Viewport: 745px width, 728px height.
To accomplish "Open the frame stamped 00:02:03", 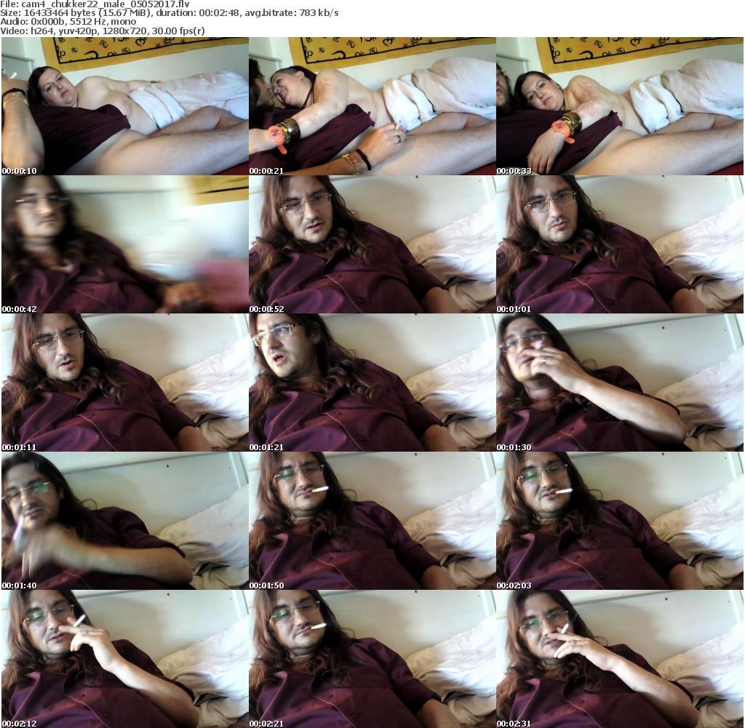I will click(619, 521).
